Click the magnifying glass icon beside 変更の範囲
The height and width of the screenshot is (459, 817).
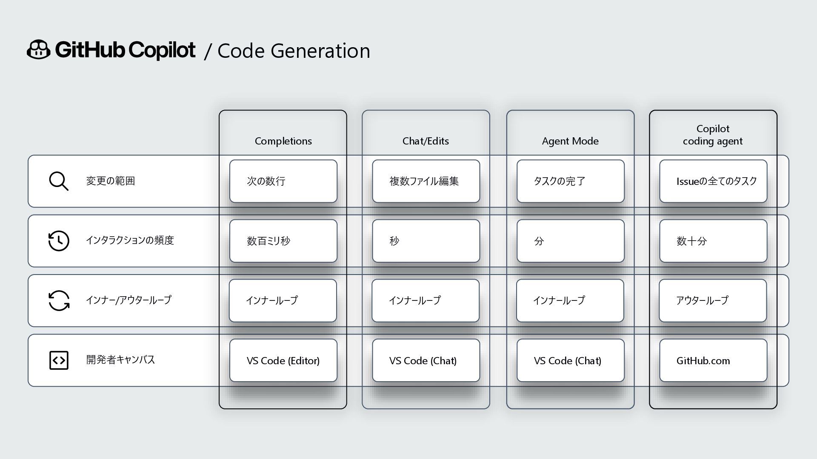pos(58,181)
